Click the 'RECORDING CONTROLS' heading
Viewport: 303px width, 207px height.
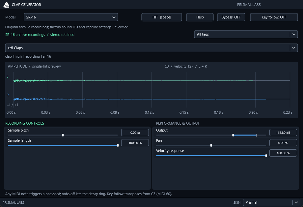25,123
